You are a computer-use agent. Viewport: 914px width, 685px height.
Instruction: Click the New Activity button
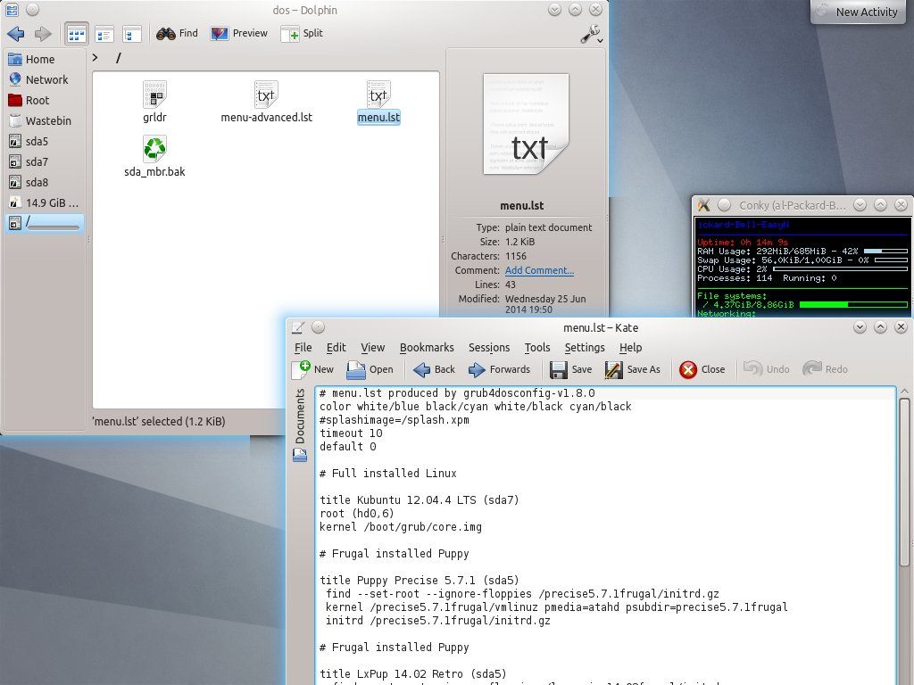click(858, 12)
